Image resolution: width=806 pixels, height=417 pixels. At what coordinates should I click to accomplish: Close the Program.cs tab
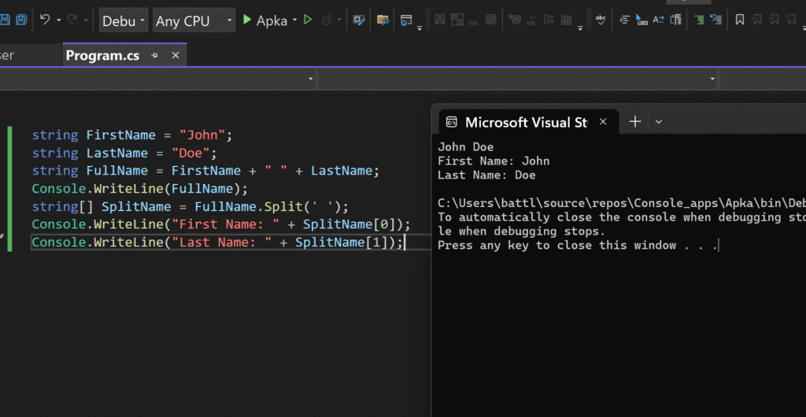click(176, 55)
